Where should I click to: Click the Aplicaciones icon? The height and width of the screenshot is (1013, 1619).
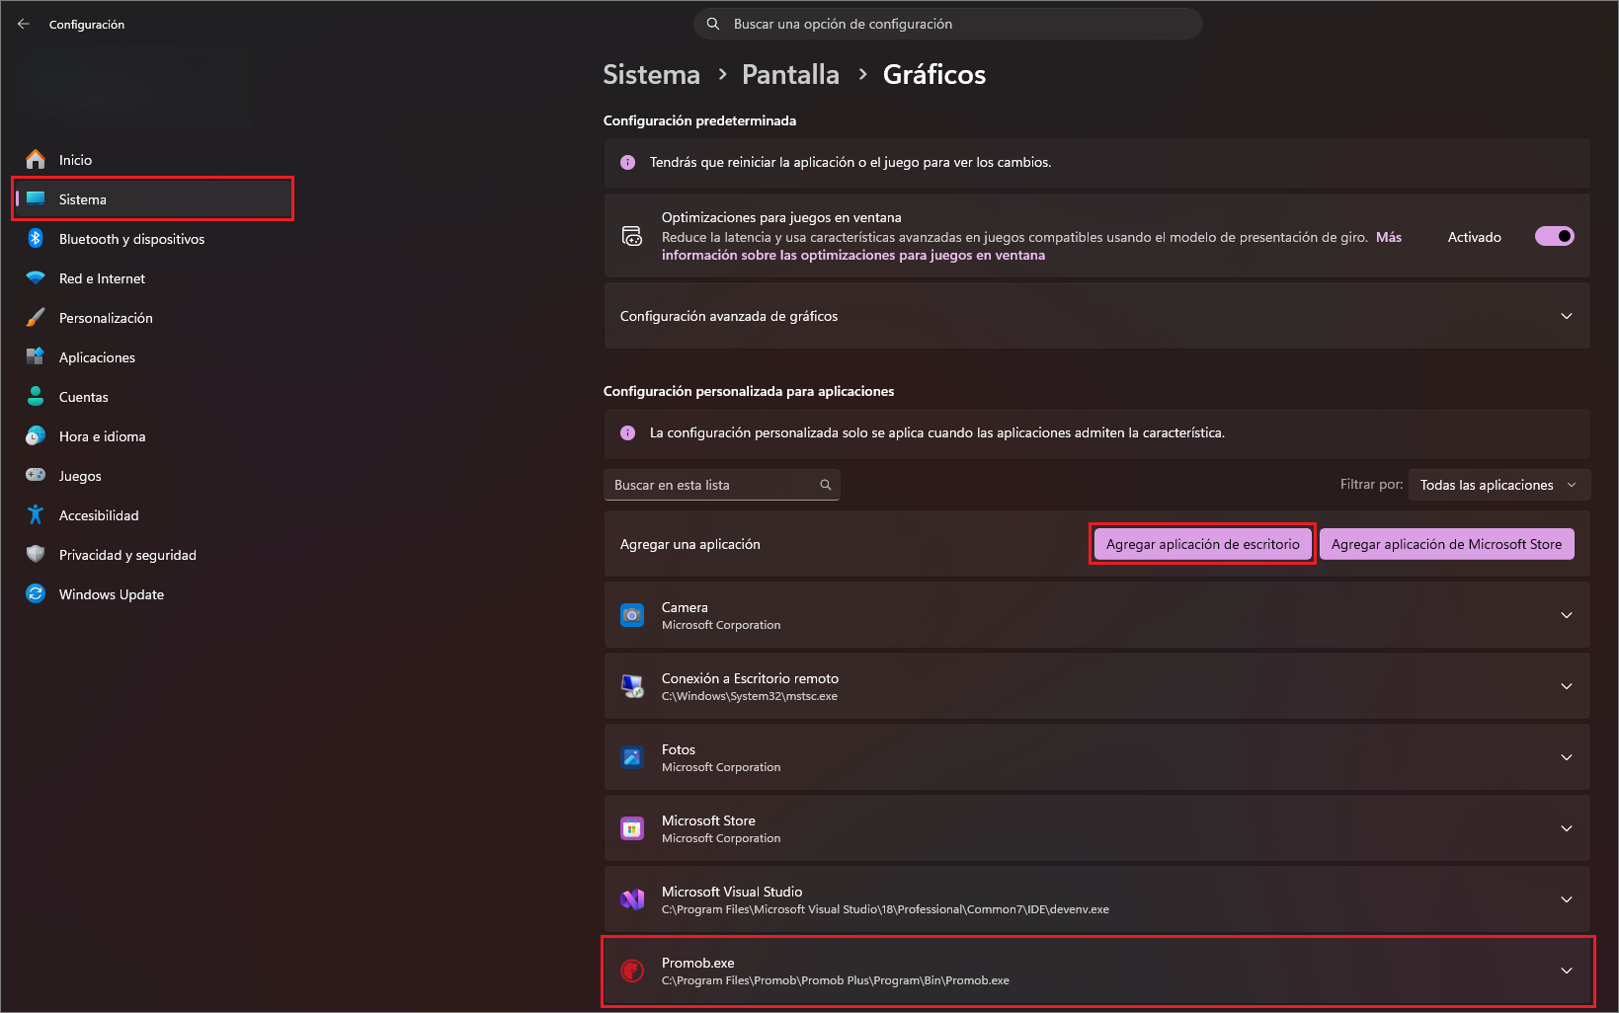36,356
